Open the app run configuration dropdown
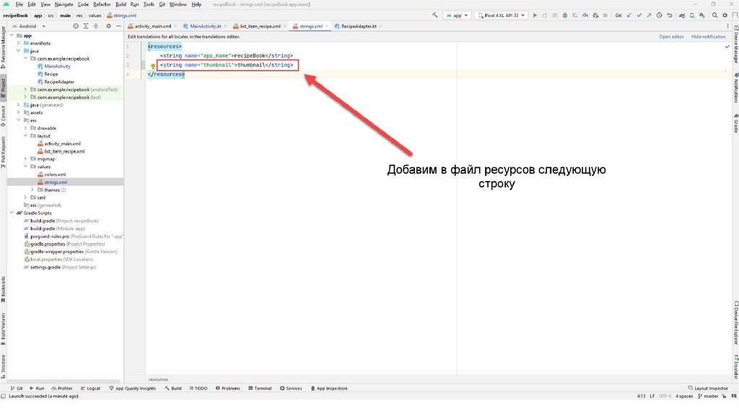 click(x=458, y=15)
